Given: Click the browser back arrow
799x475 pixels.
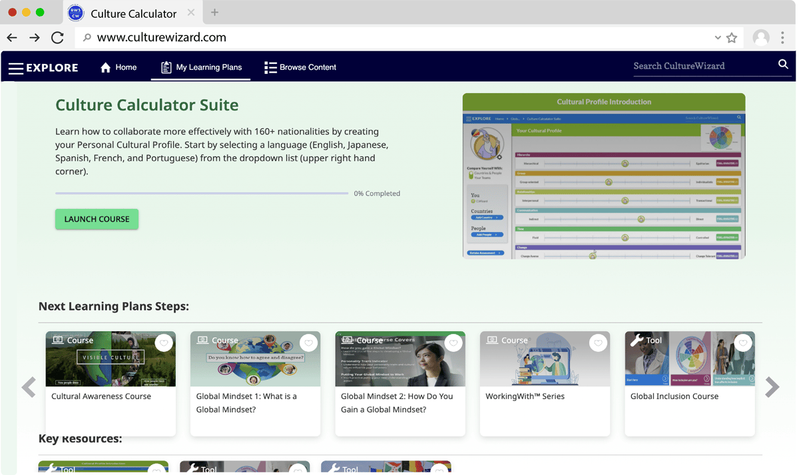Looking at the screenshot, I should (12, 38).
